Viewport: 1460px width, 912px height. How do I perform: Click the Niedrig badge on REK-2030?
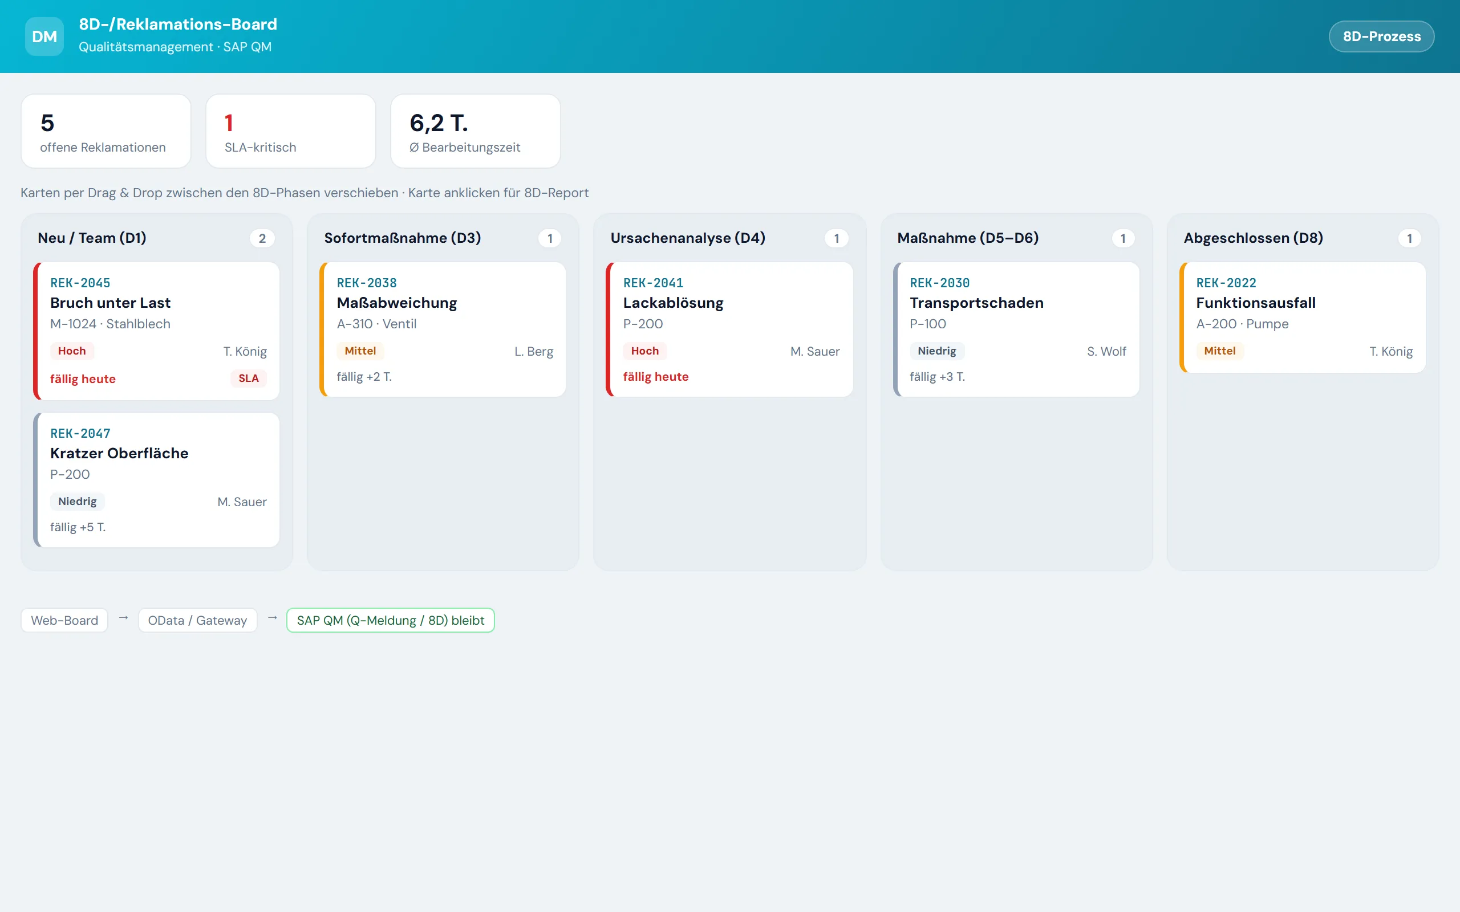(937, 351)
